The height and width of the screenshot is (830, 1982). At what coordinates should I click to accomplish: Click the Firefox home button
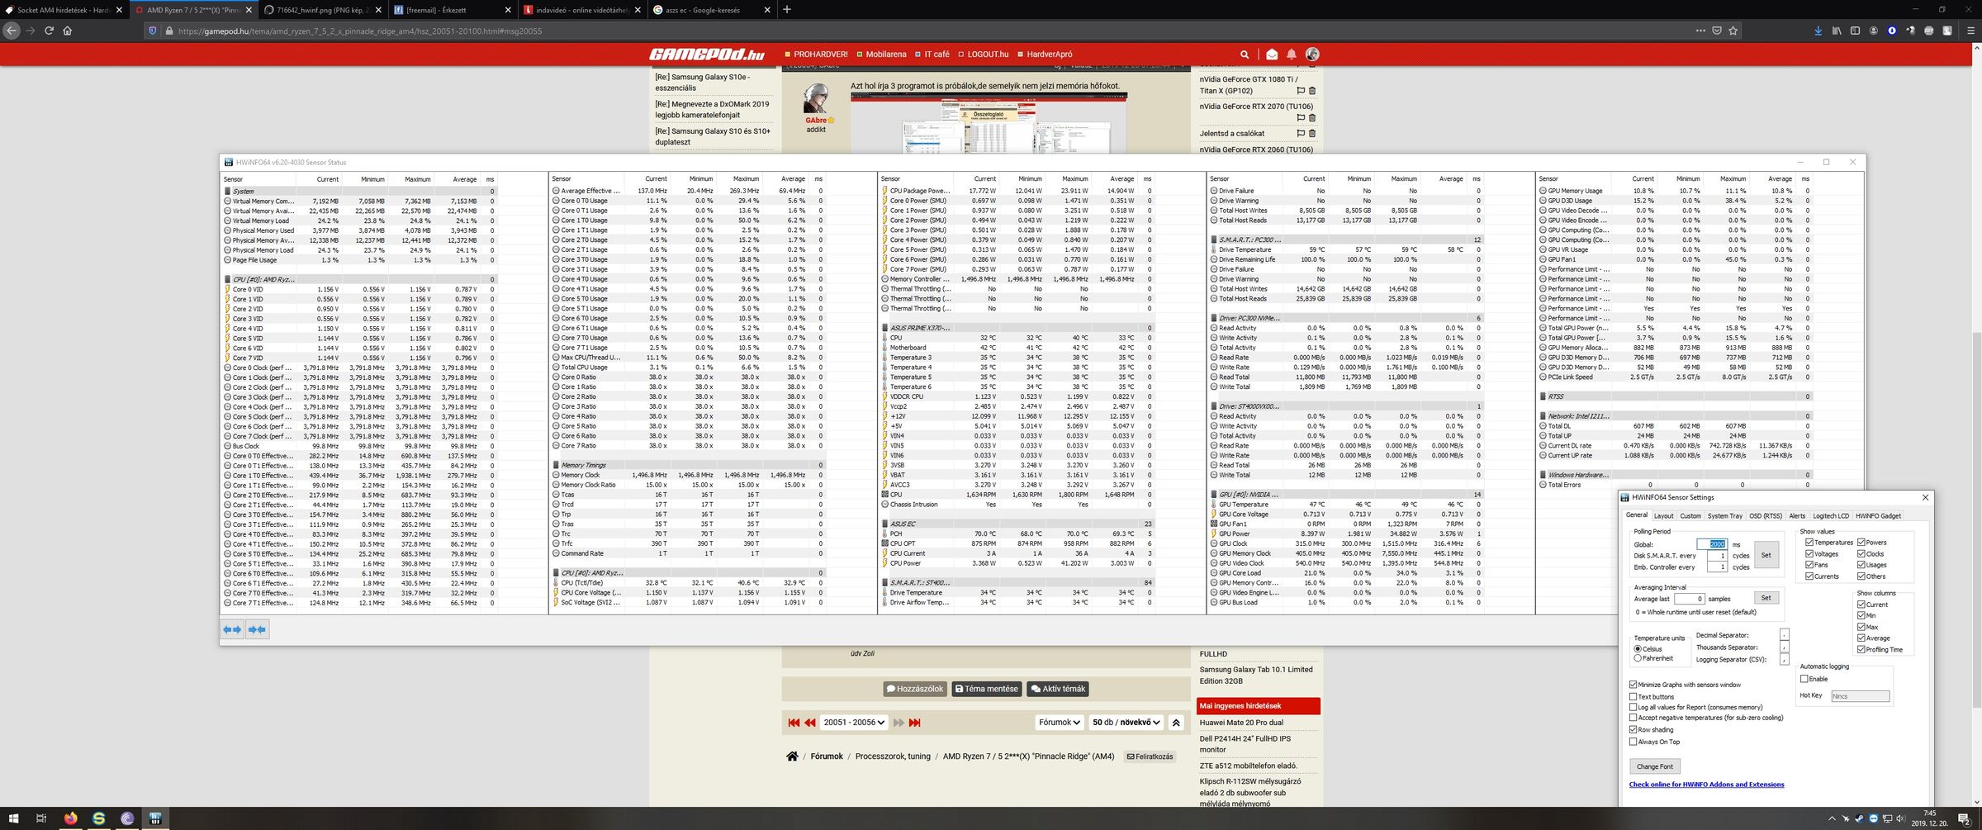[x=68, y=31]
